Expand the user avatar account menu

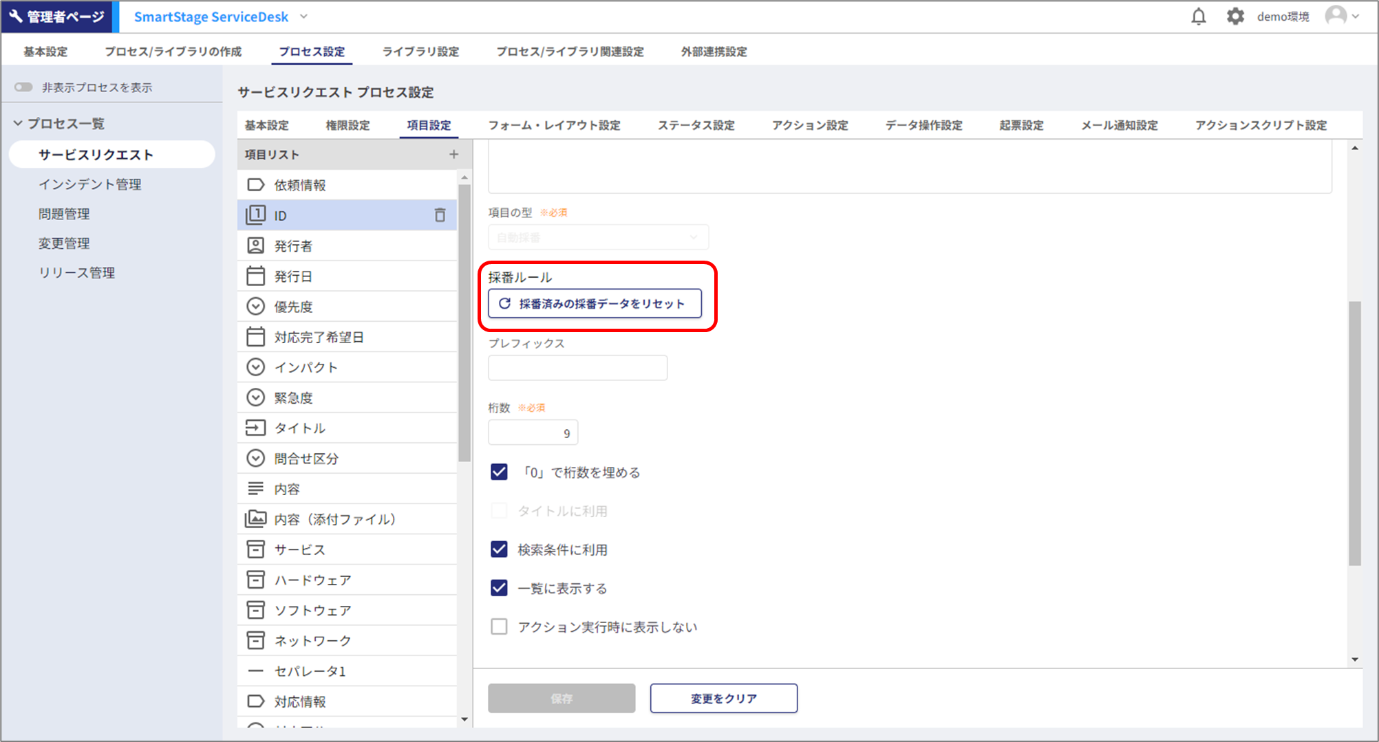coord(1342,17)
